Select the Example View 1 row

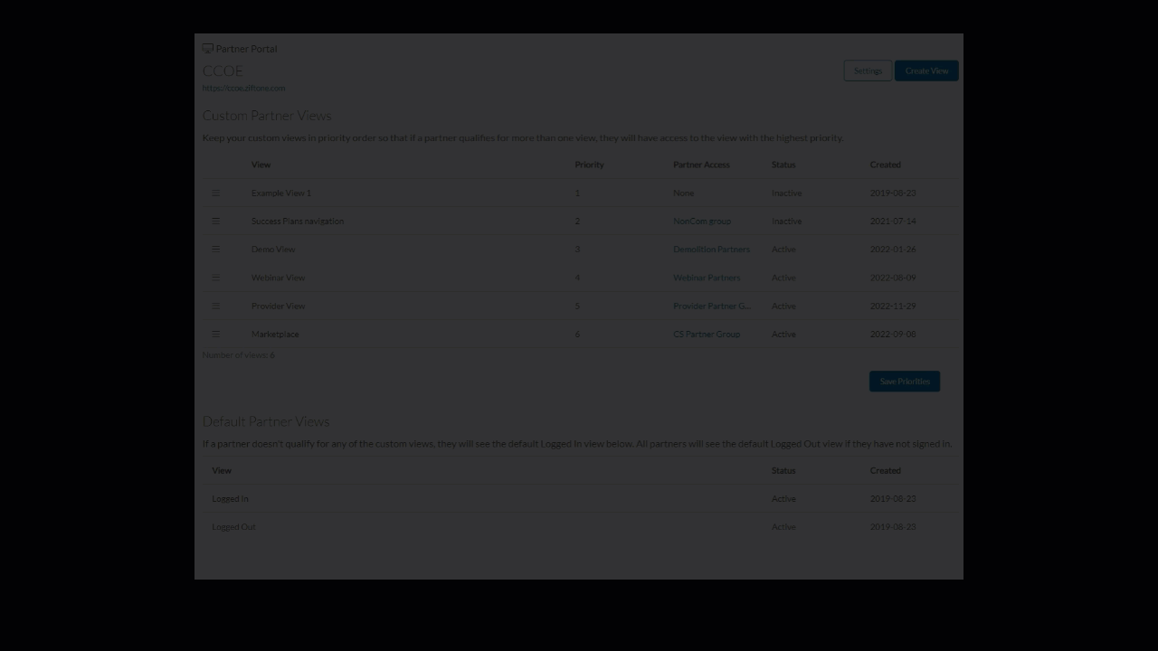pos(280,193)
